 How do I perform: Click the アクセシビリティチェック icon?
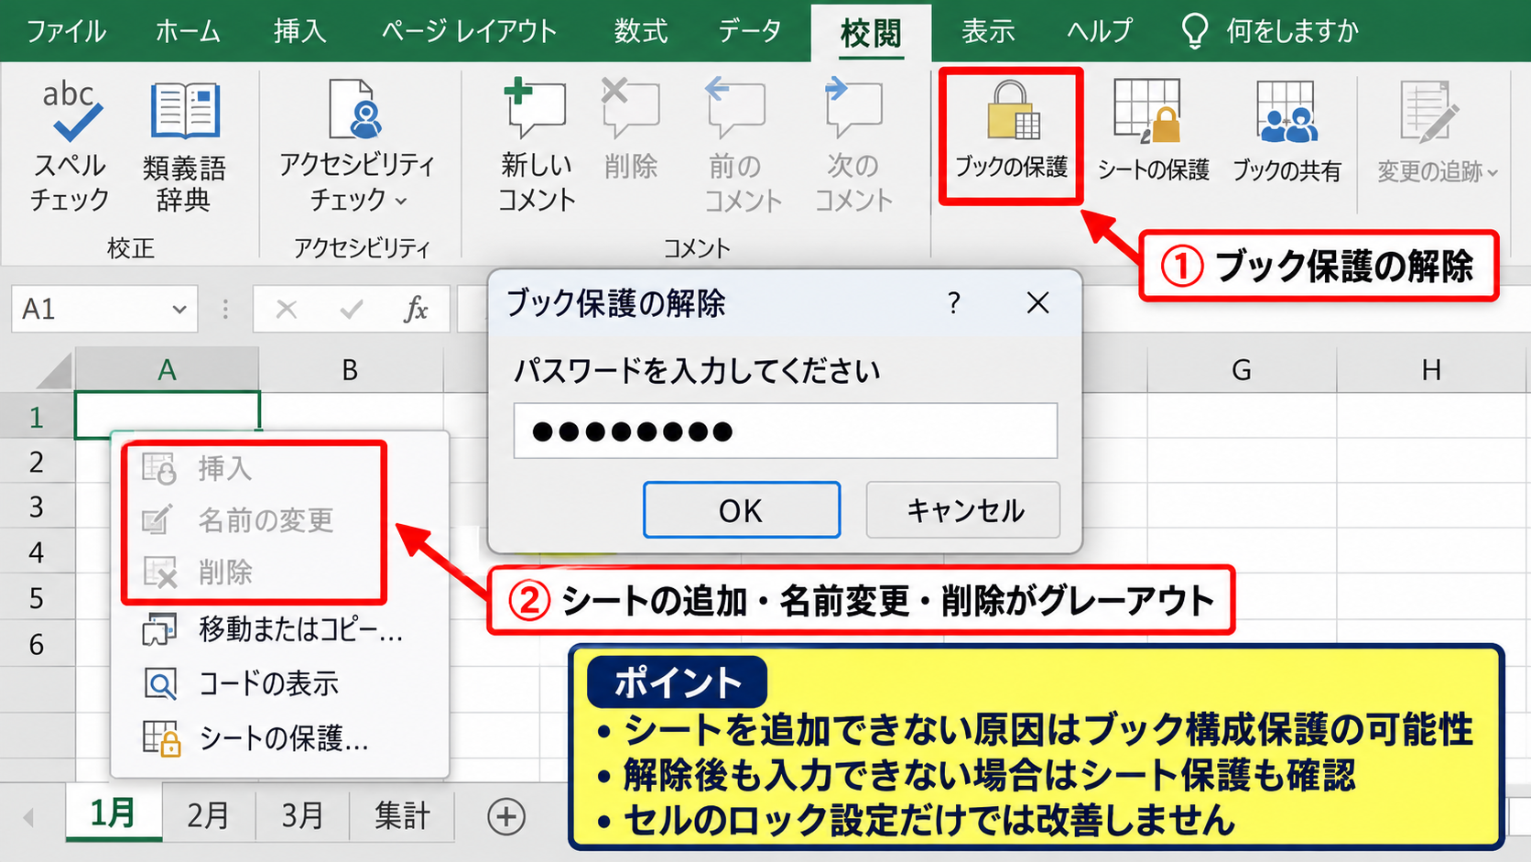point(356,108)
